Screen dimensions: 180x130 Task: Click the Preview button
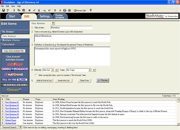tap(103, 80)
